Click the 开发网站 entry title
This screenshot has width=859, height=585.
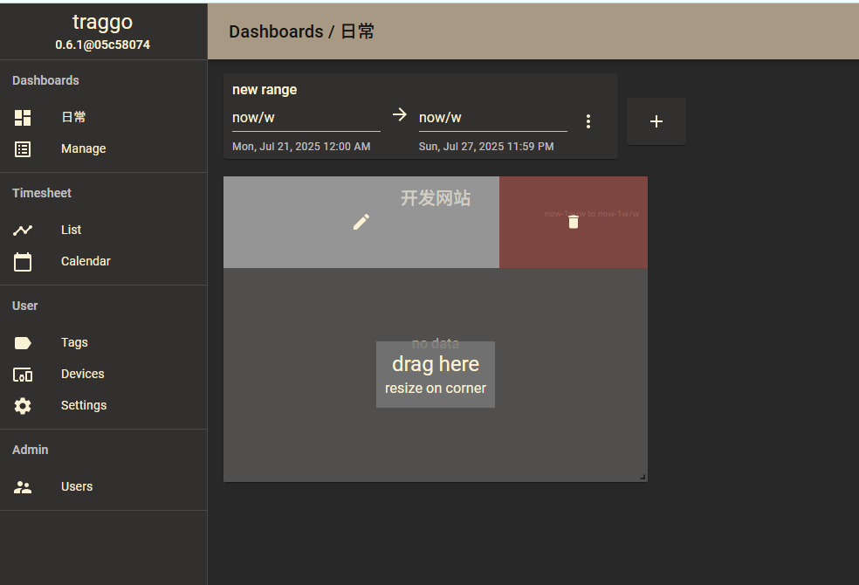[x=436, y=198]
